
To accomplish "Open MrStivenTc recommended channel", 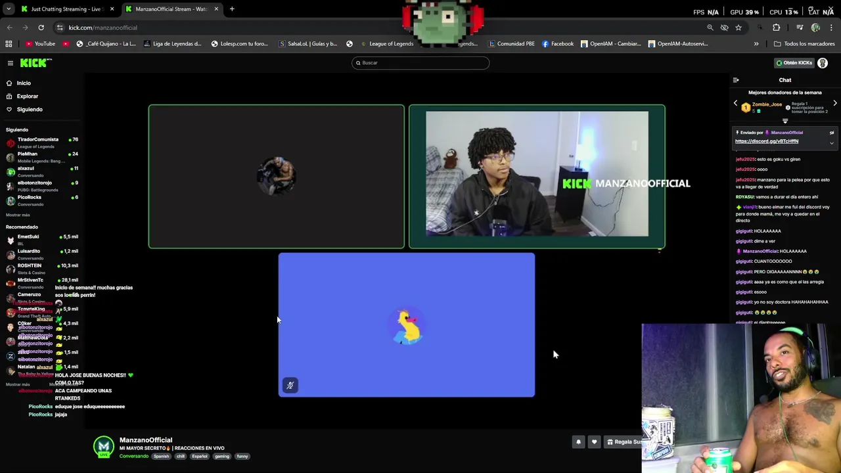I will tap(42, 283).
